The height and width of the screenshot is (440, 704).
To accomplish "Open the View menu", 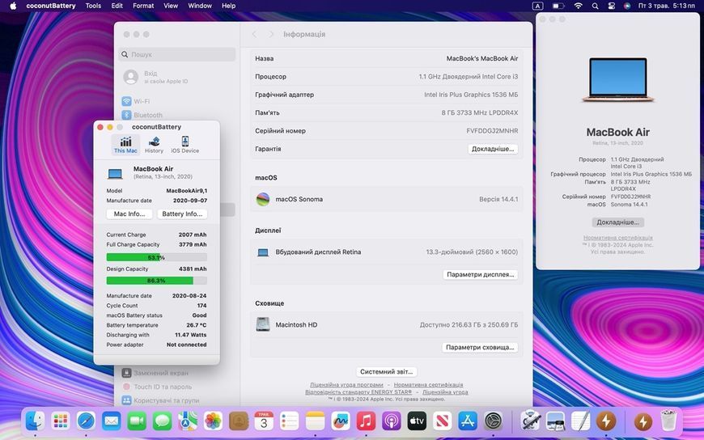I will pos(171,6).
